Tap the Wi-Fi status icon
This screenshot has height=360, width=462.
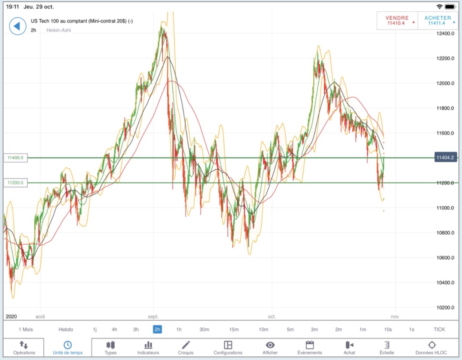pyautogui.click(x=439, y=7)
